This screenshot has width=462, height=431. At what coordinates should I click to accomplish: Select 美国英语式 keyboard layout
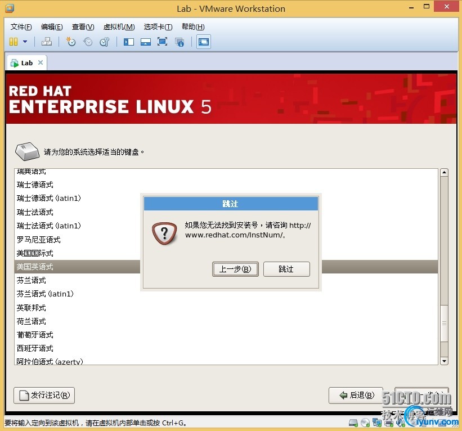226,267
